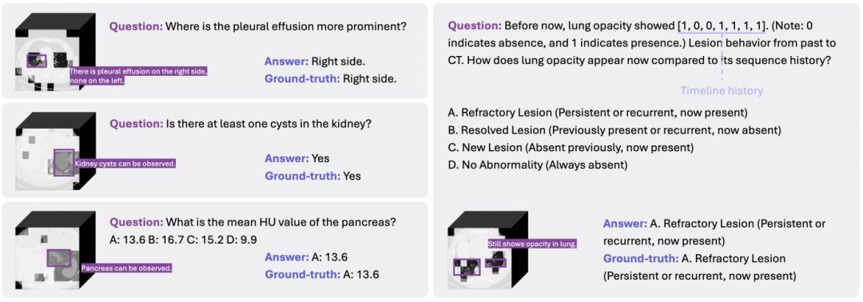Click the 'Timeline history' annotation label

coord(722,91)
